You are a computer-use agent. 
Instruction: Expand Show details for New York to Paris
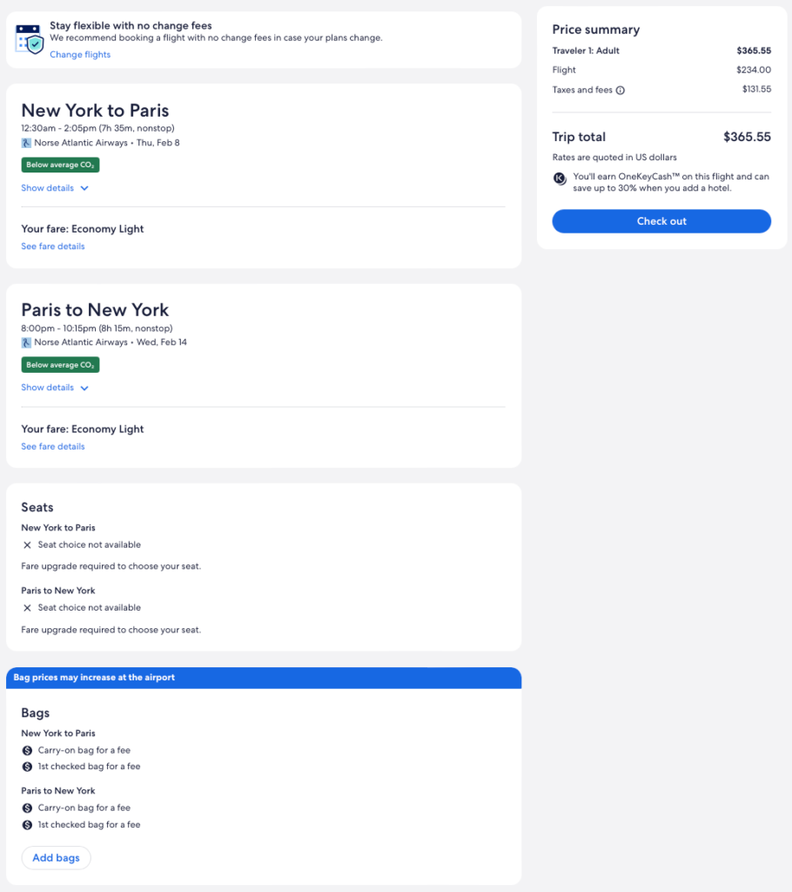55,188
